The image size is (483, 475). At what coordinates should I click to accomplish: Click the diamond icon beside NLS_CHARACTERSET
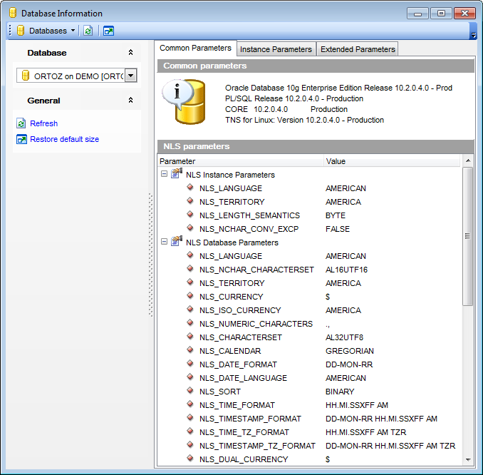pyautogui.click(x=190, y=336)
